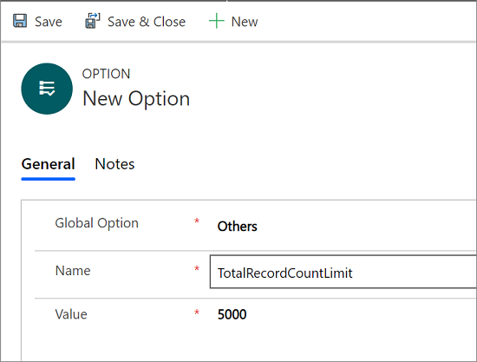Click the Global Option field label
Image resolution: width=477 pixels, height=362 pixels.
point(97,223)
